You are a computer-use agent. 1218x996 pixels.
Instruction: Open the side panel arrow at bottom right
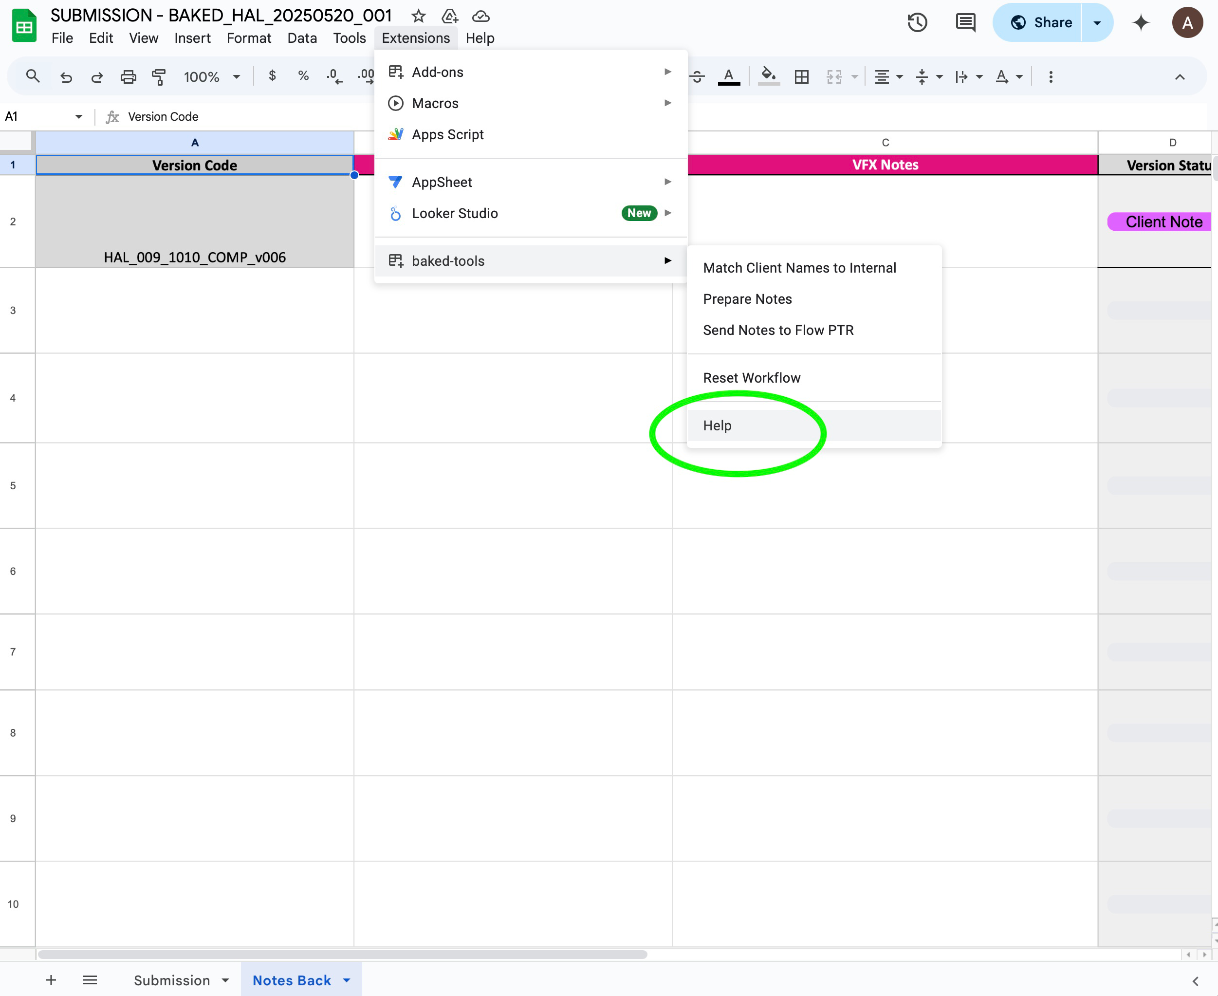point(1196,981)
